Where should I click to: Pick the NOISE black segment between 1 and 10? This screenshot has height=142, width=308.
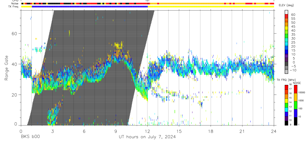tap(296, 121)
